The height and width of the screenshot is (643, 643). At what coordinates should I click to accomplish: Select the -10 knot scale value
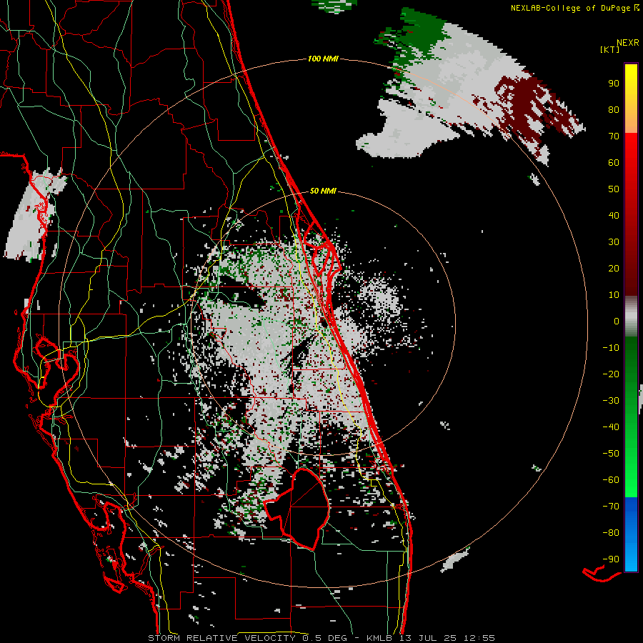click(x=611, y=348)
